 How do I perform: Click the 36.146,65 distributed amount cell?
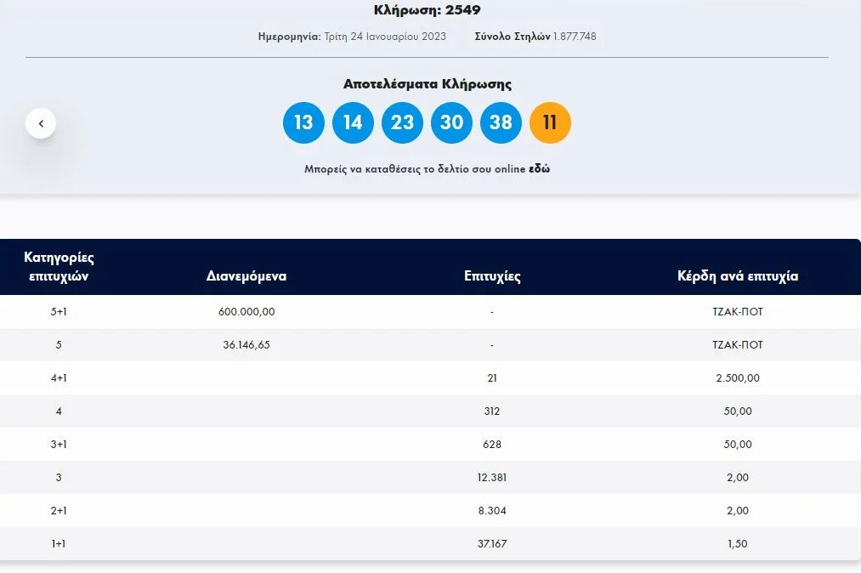pyautogui.click(x=246, y=345)
